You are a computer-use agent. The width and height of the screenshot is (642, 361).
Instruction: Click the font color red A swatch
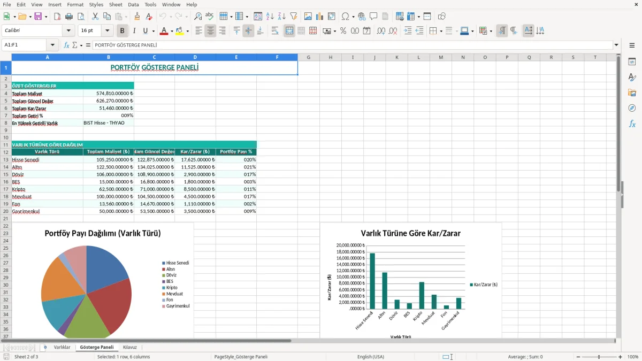pyautogui.click(x=164, y=31)
